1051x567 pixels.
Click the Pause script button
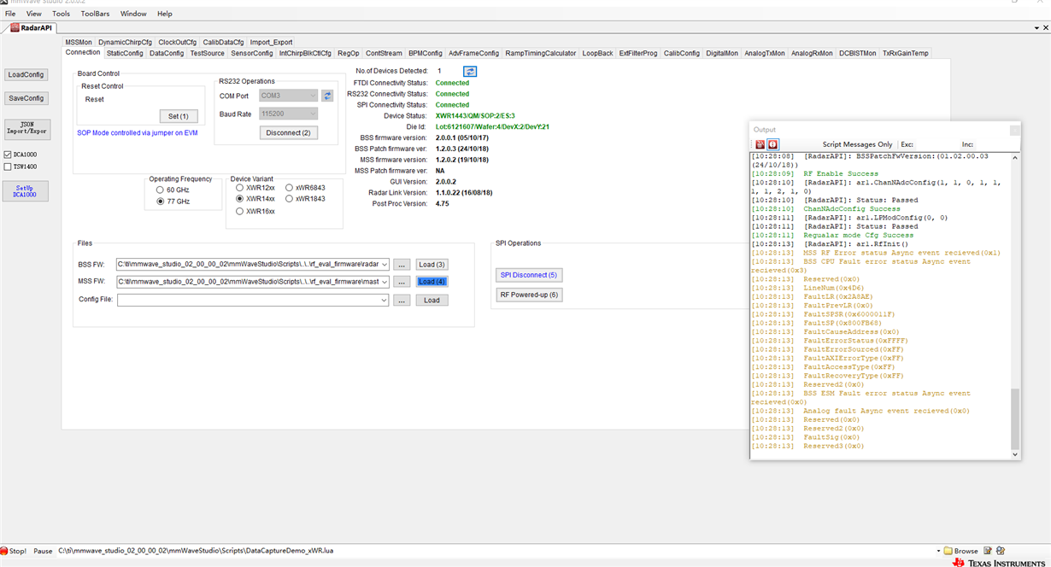coord(43,551)
